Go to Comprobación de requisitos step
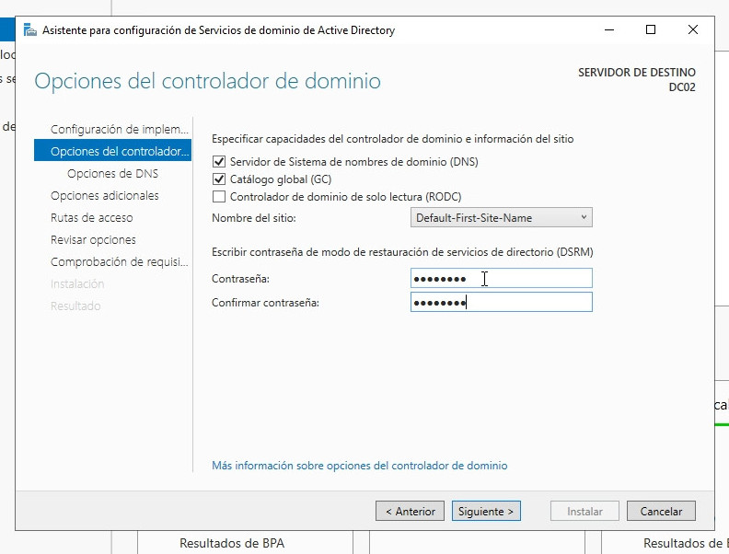This screenshot has height=554, width=729. tap(119, 262)
